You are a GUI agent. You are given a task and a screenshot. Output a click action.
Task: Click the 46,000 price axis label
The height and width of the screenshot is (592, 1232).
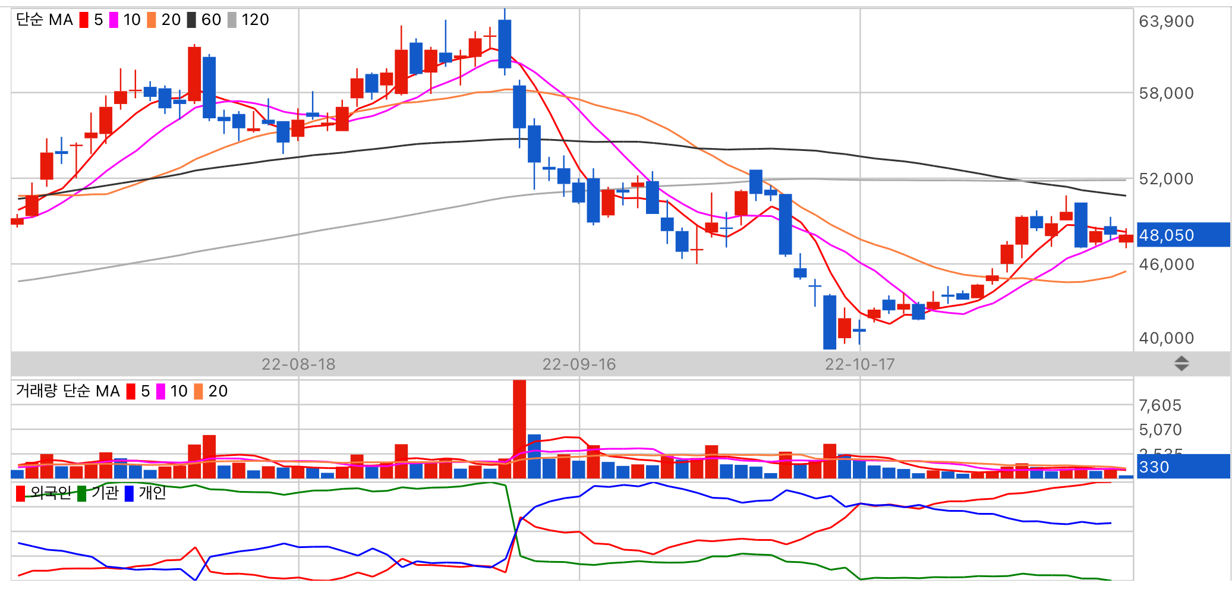click(1166, 264)
